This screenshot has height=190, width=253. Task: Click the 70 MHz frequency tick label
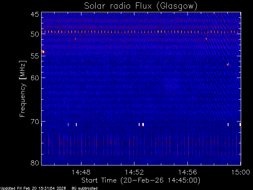(35, 122)
